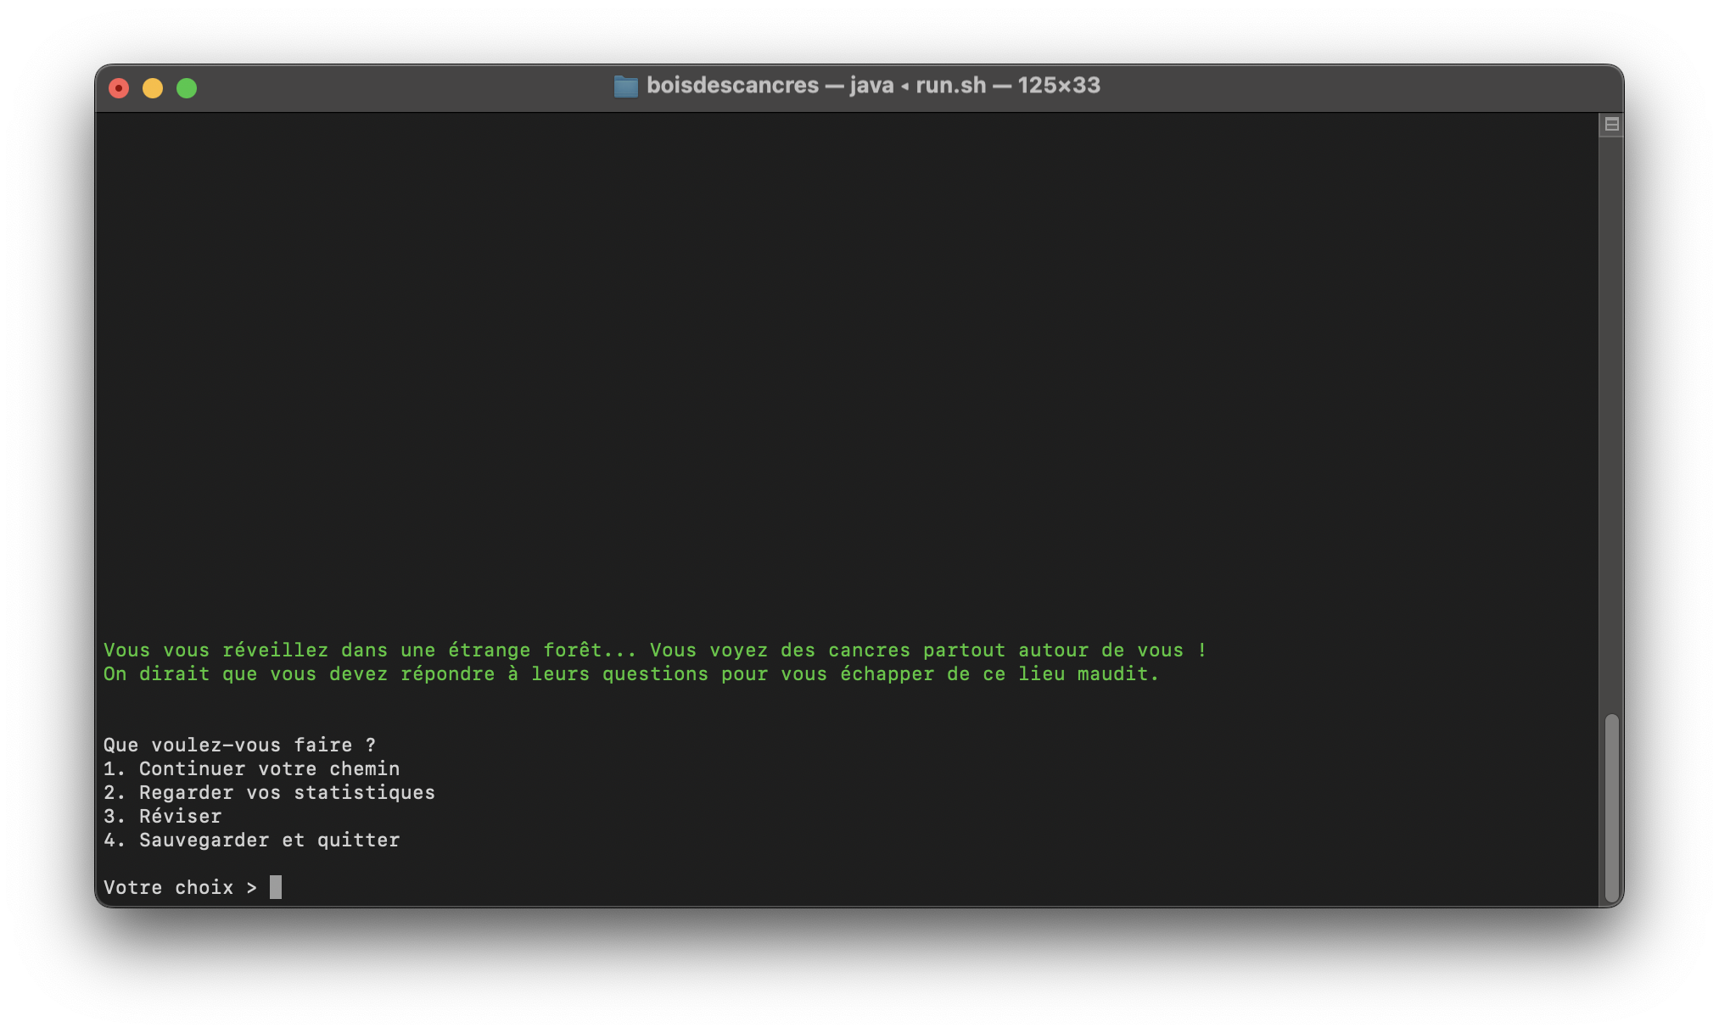Click the line '2. Regarder vos statistiques'

[269, 792]
